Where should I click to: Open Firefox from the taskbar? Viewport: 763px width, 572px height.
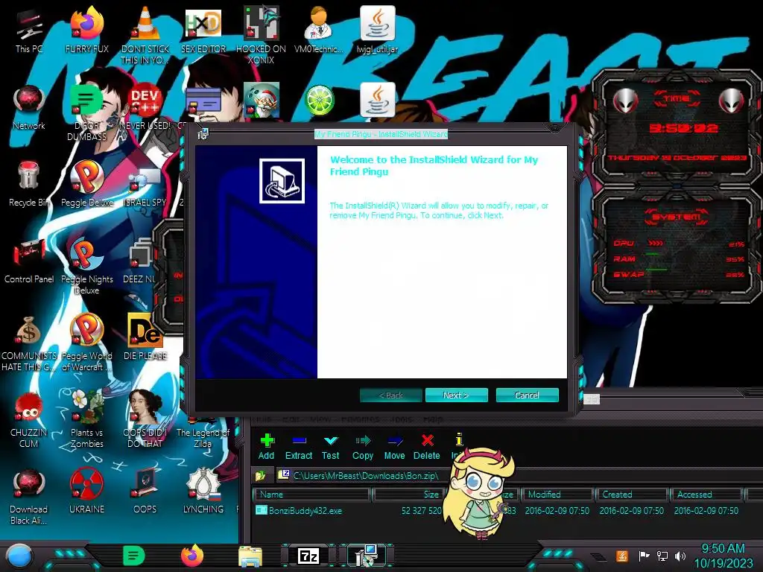click(x=192, y=556)
